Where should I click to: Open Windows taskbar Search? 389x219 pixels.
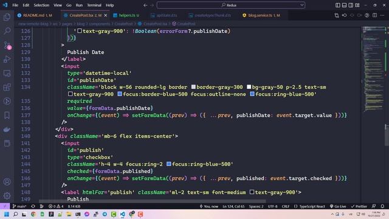coord(15,214)
